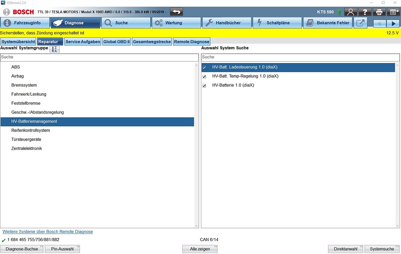Open the Schaltpläne tab
The width and height of the screenshot is (401, 254).
[x=277, y=23]
